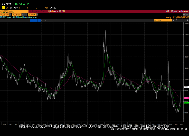Open the Edit dropdown menu
The width and height of the screenshot is (189, 136).
tap(63, 11)
